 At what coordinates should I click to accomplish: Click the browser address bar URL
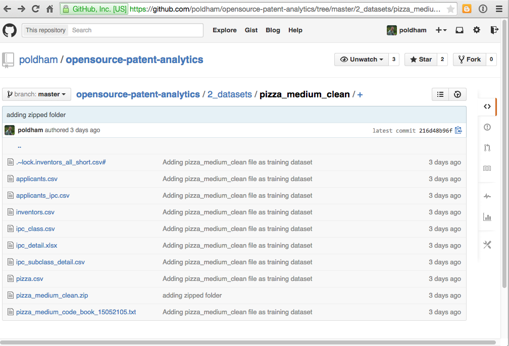click(x=285, y=9)
